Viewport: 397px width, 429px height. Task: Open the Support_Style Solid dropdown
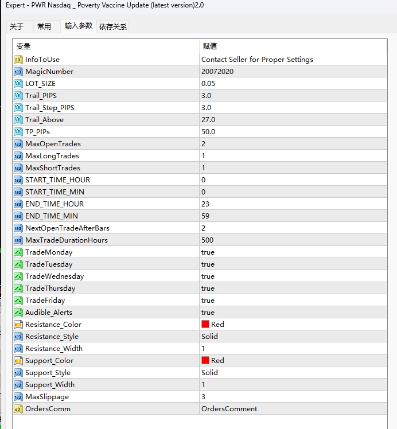point(209,373)
